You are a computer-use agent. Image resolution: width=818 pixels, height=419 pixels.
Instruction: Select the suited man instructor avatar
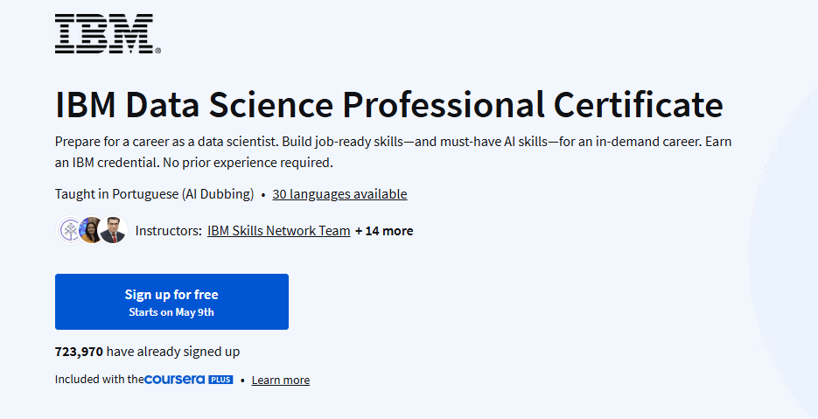(x=113, y=230)
